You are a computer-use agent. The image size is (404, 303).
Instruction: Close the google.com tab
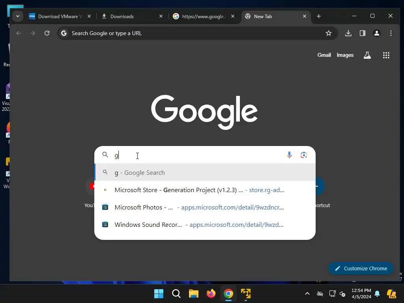233,16
